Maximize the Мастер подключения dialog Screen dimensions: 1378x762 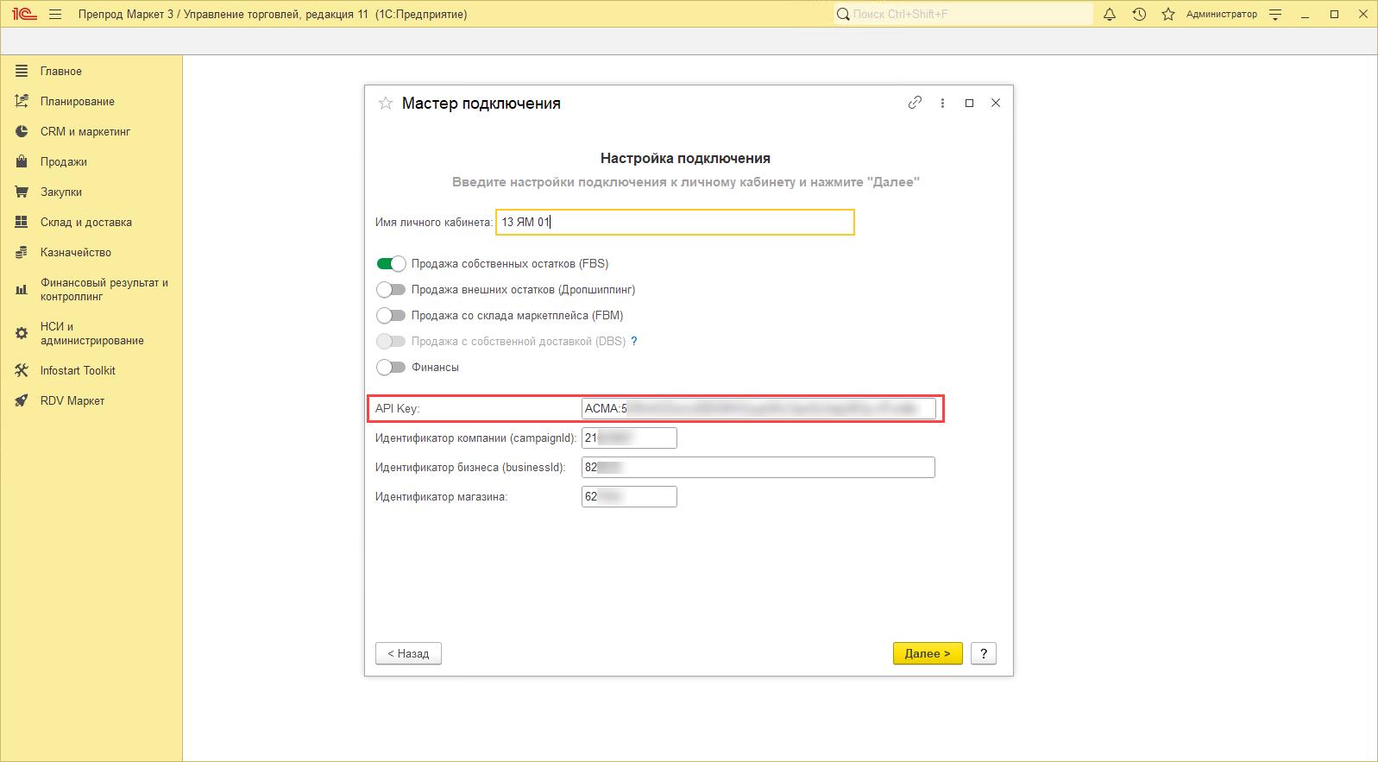970,103
